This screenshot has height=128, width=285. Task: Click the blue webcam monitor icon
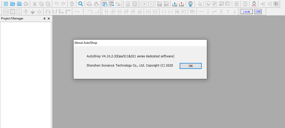(x=190, y=4)
